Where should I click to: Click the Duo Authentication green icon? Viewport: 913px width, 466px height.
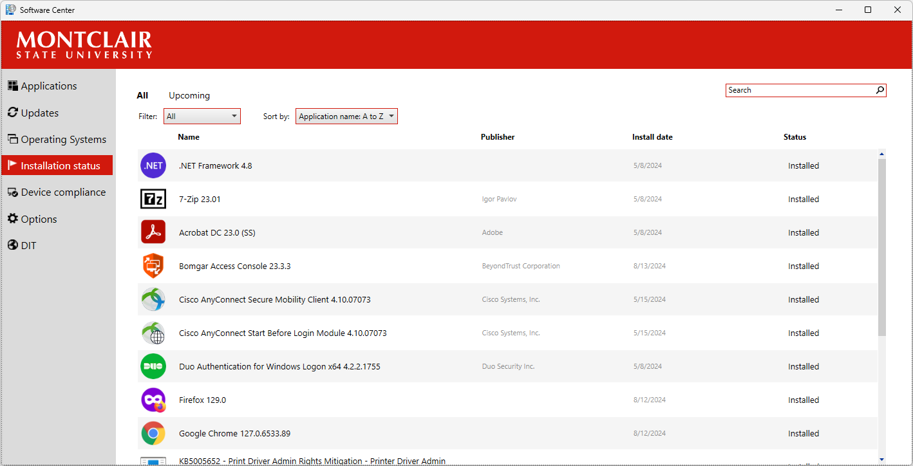pos(153,366)
